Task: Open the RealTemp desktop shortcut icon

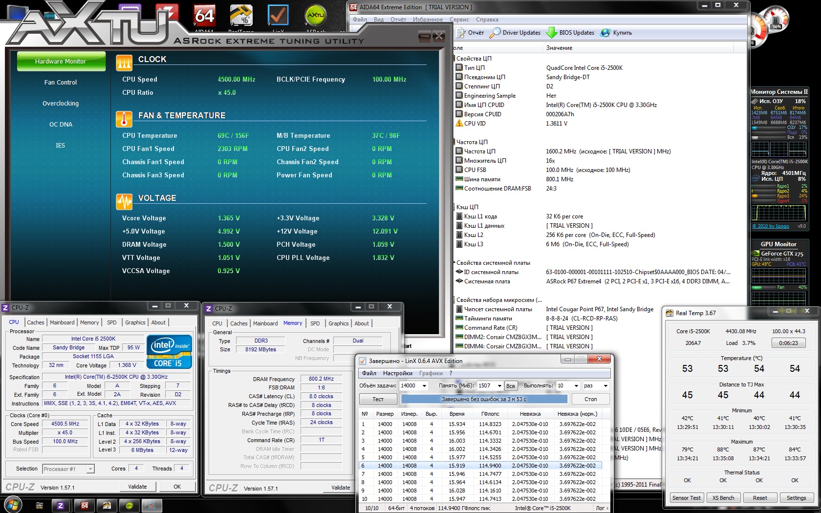Action: coord(241,16)
